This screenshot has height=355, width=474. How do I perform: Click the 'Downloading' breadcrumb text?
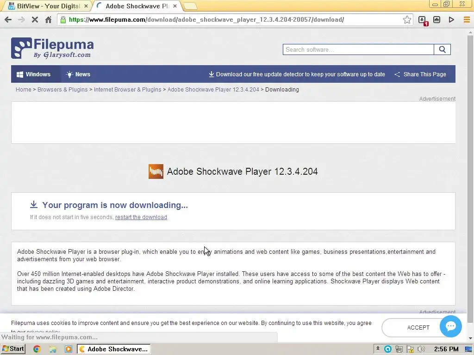(x=282, y=90)
